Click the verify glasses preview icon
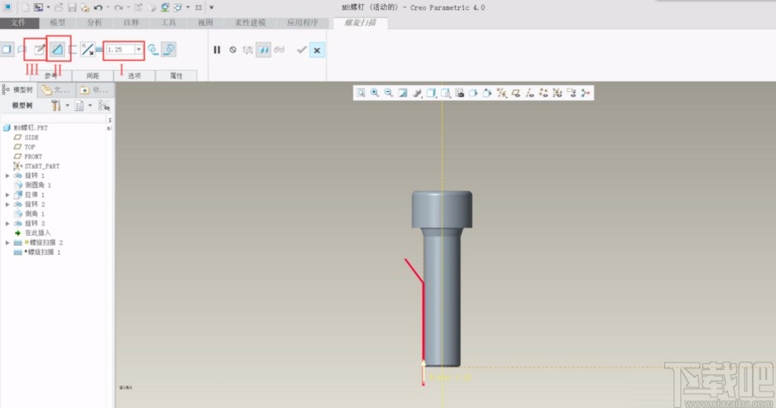 click(x=279, y=50)
